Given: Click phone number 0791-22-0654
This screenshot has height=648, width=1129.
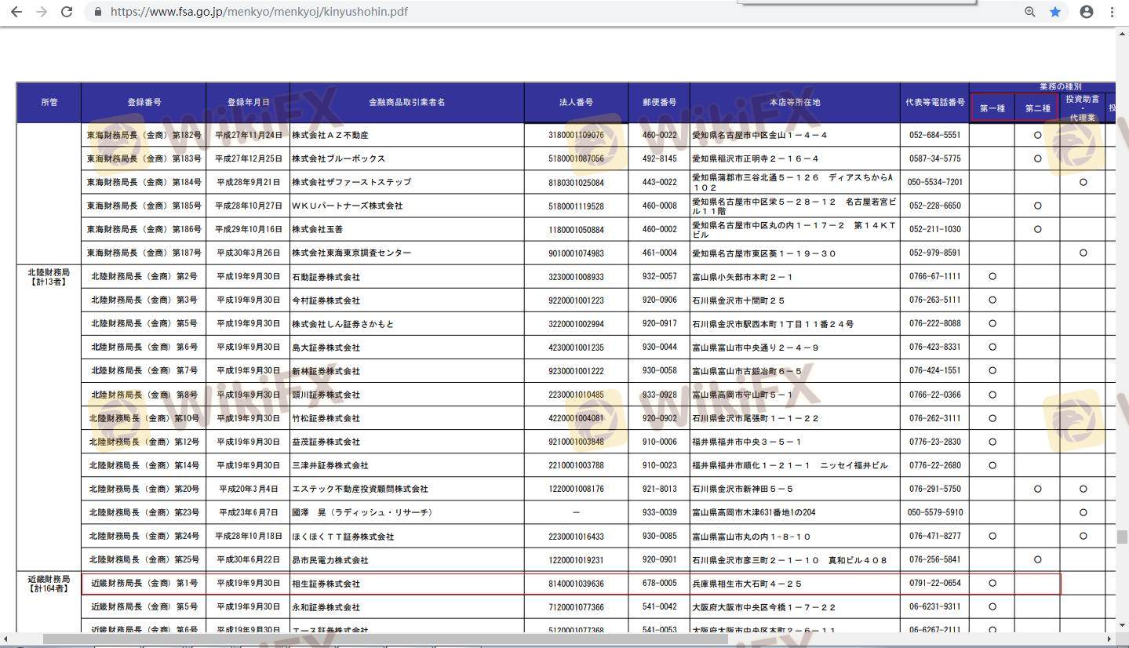Looking at the screenshot, I should tap(934, 584).
